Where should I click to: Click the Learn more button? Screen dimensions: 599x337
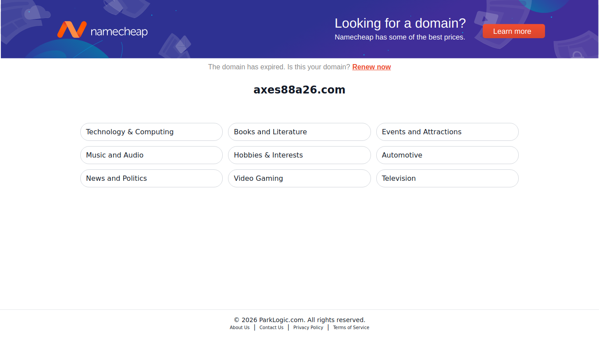pos(513,31)
